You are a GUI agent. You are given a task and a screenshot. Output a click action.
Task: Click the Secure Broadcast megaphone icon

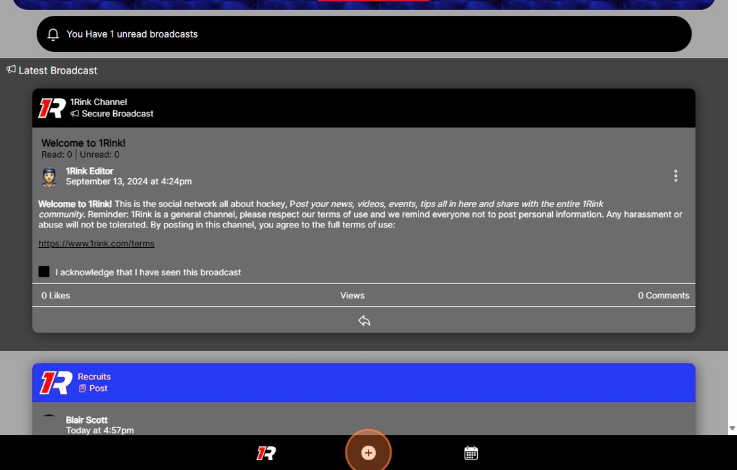pyautogui.click(x=74, y=114)
